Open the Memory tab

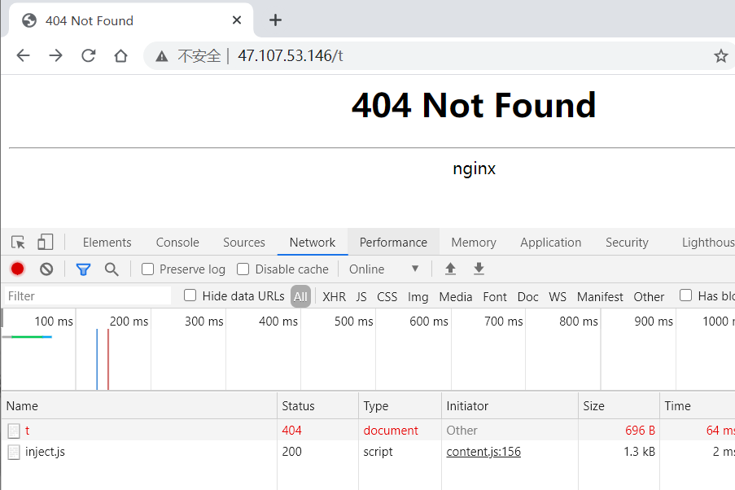coord(474,243)
